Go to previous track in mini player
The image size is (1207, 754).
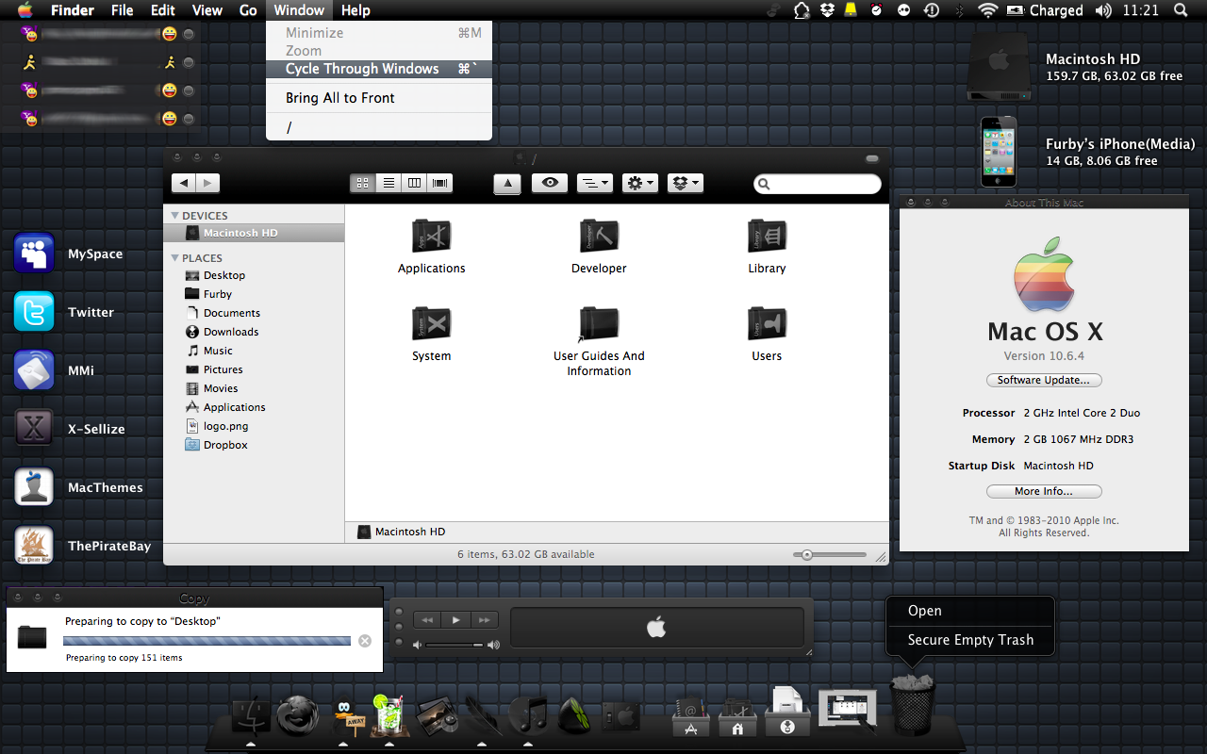[427, 619]
